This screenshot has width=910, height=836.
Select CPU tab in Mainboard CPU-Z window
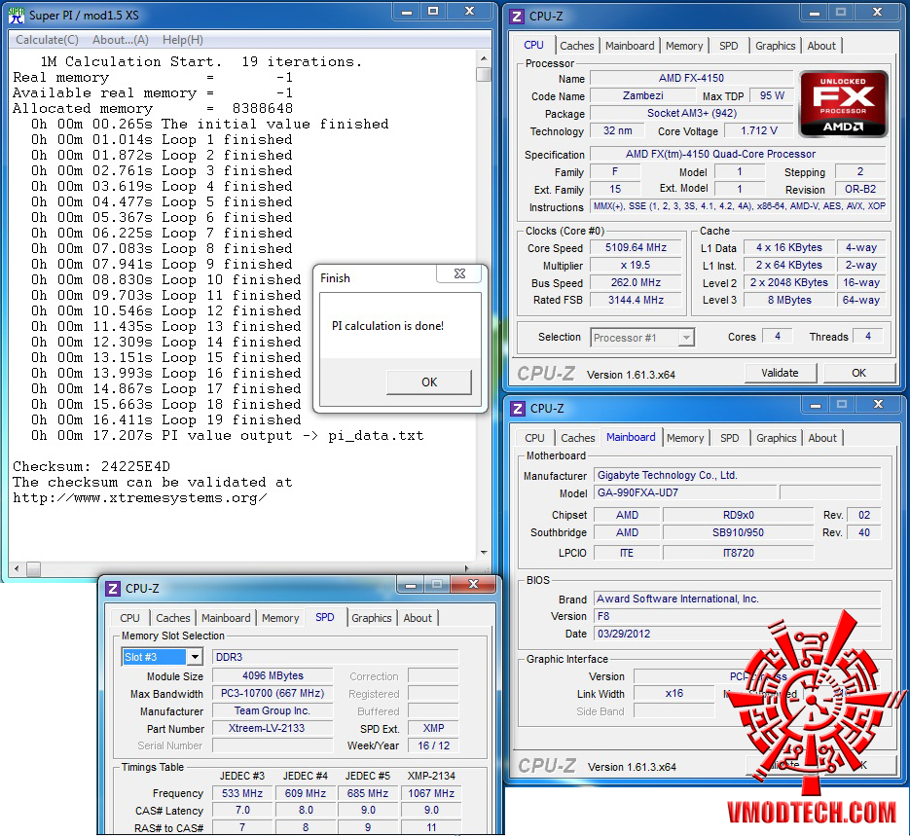[x=534, y=438]
